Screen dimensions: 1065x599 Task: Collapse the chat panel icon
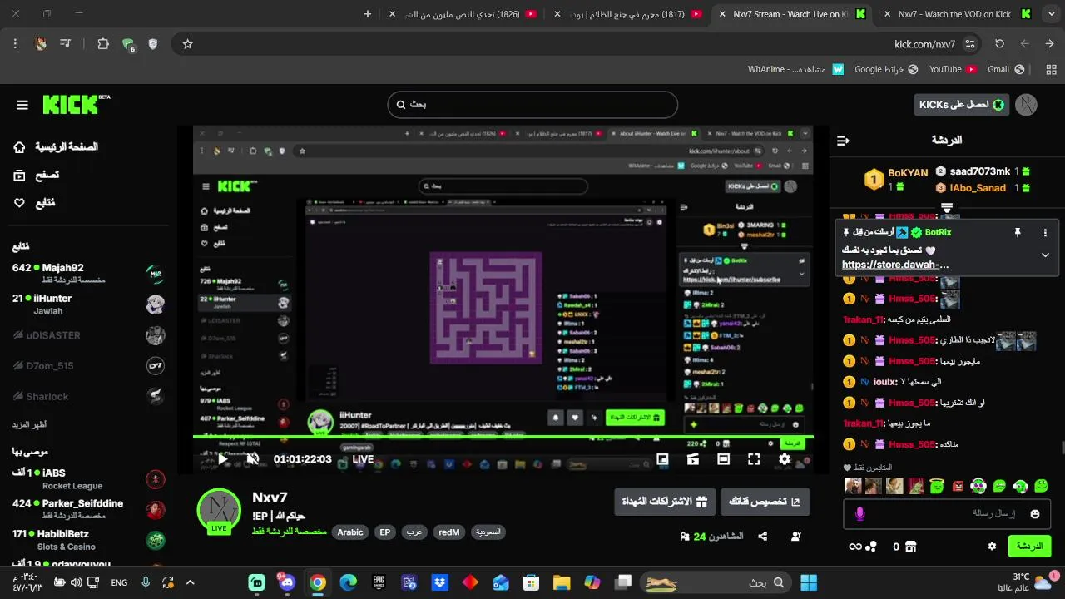[843, 141]
